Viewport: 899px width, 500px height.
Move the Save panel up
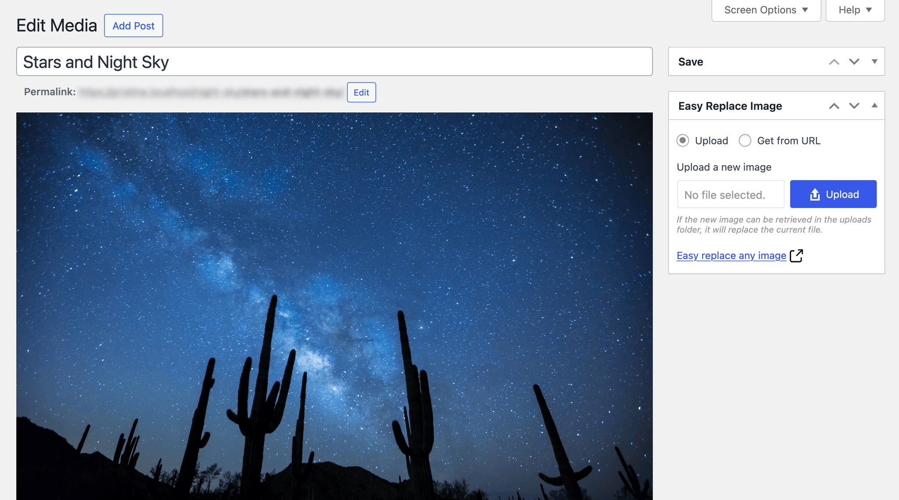click(x=834, y=62)
